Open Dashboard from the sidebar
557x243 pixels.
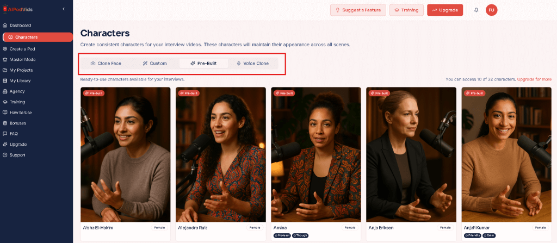(x=20, y=26)
